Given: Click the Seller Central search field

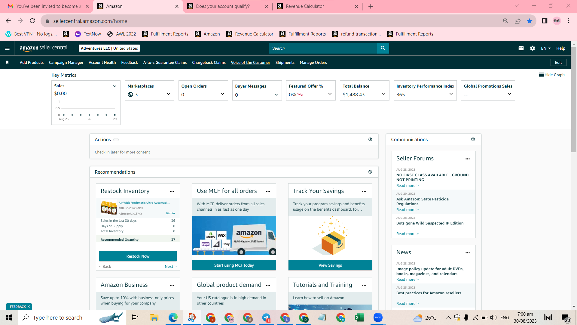Looking at the screenshot, I should (323, 48).
